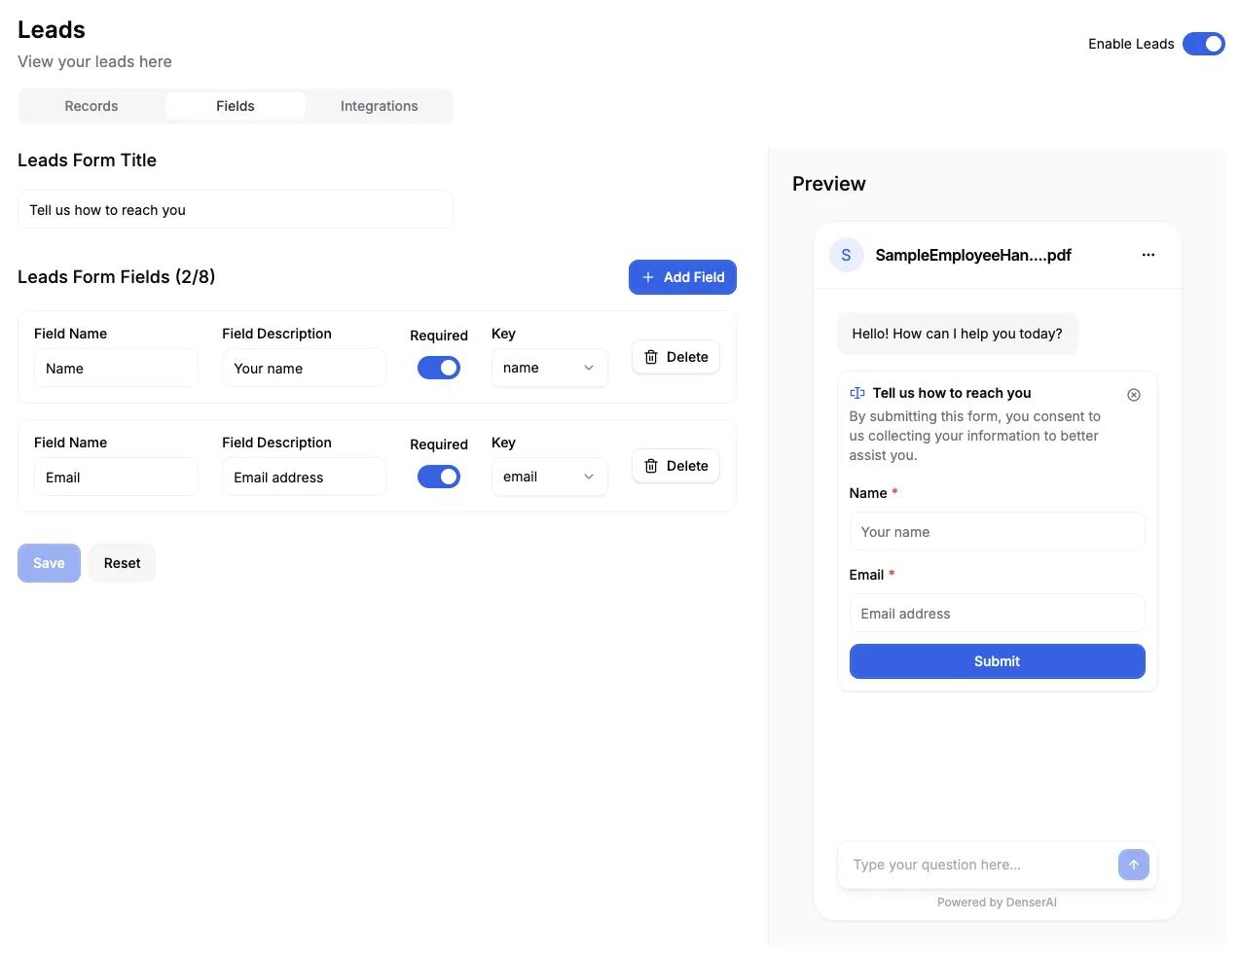Click the Reset button
Screen dimensions: 1239x957
pos(122,563)
